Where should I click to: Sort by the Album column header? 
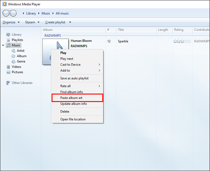coord(73,30)
